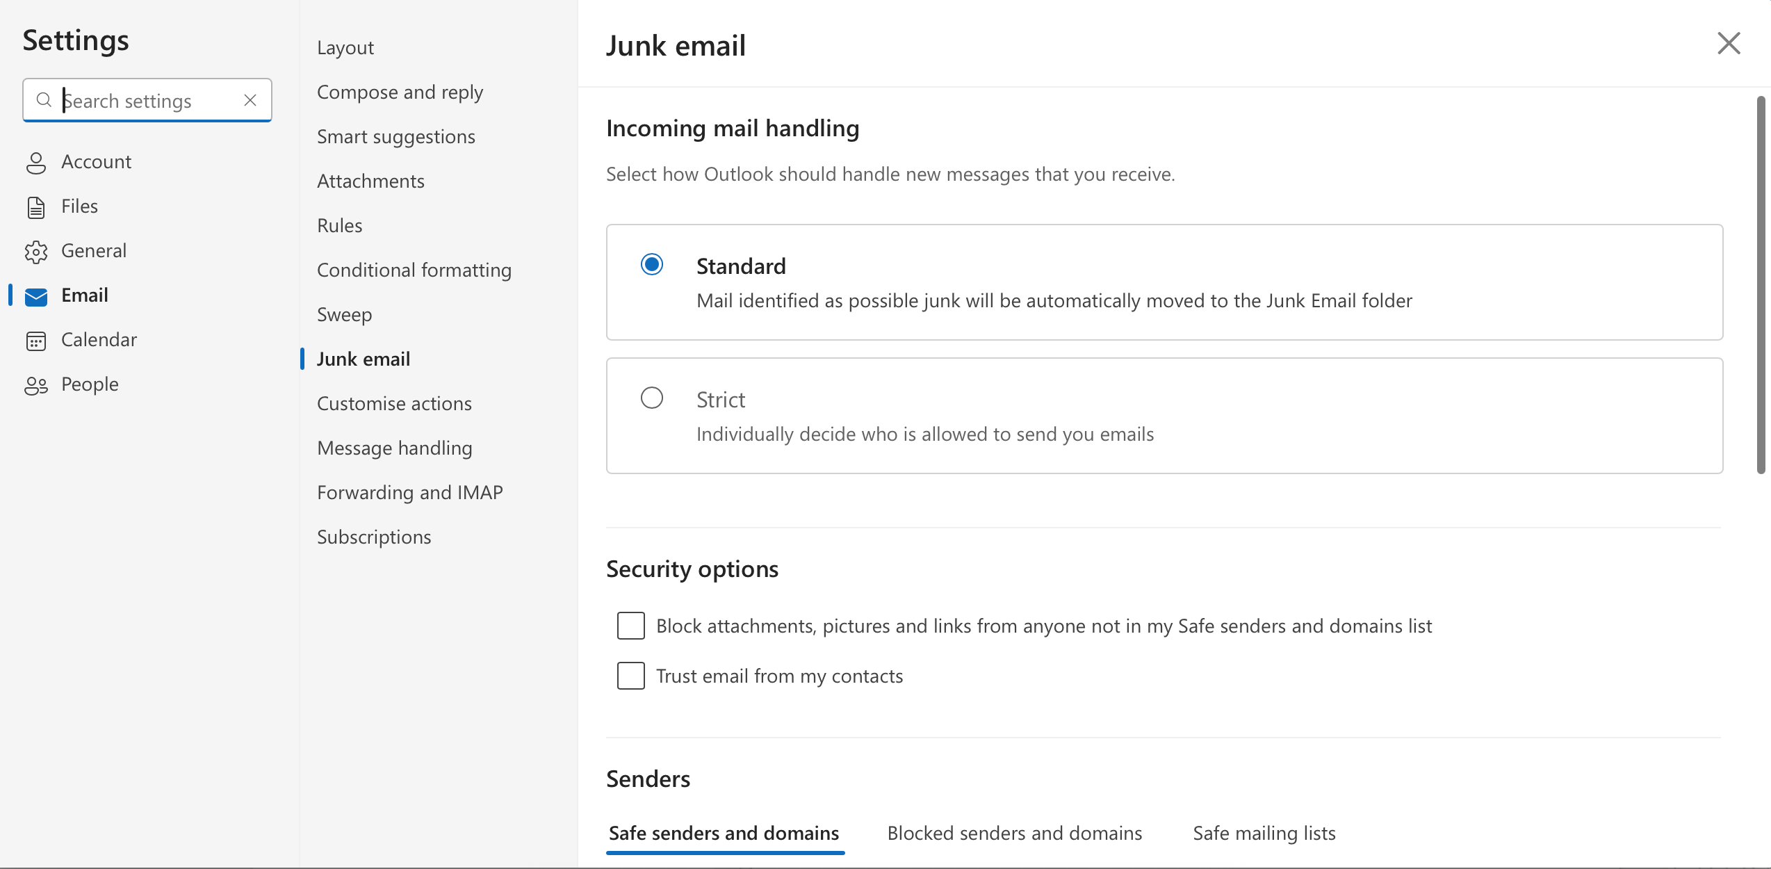The width and height of the screenshot is (1771, 869).
Task: Select the Files icon in the sidebar
Action: tap(37, 206)
